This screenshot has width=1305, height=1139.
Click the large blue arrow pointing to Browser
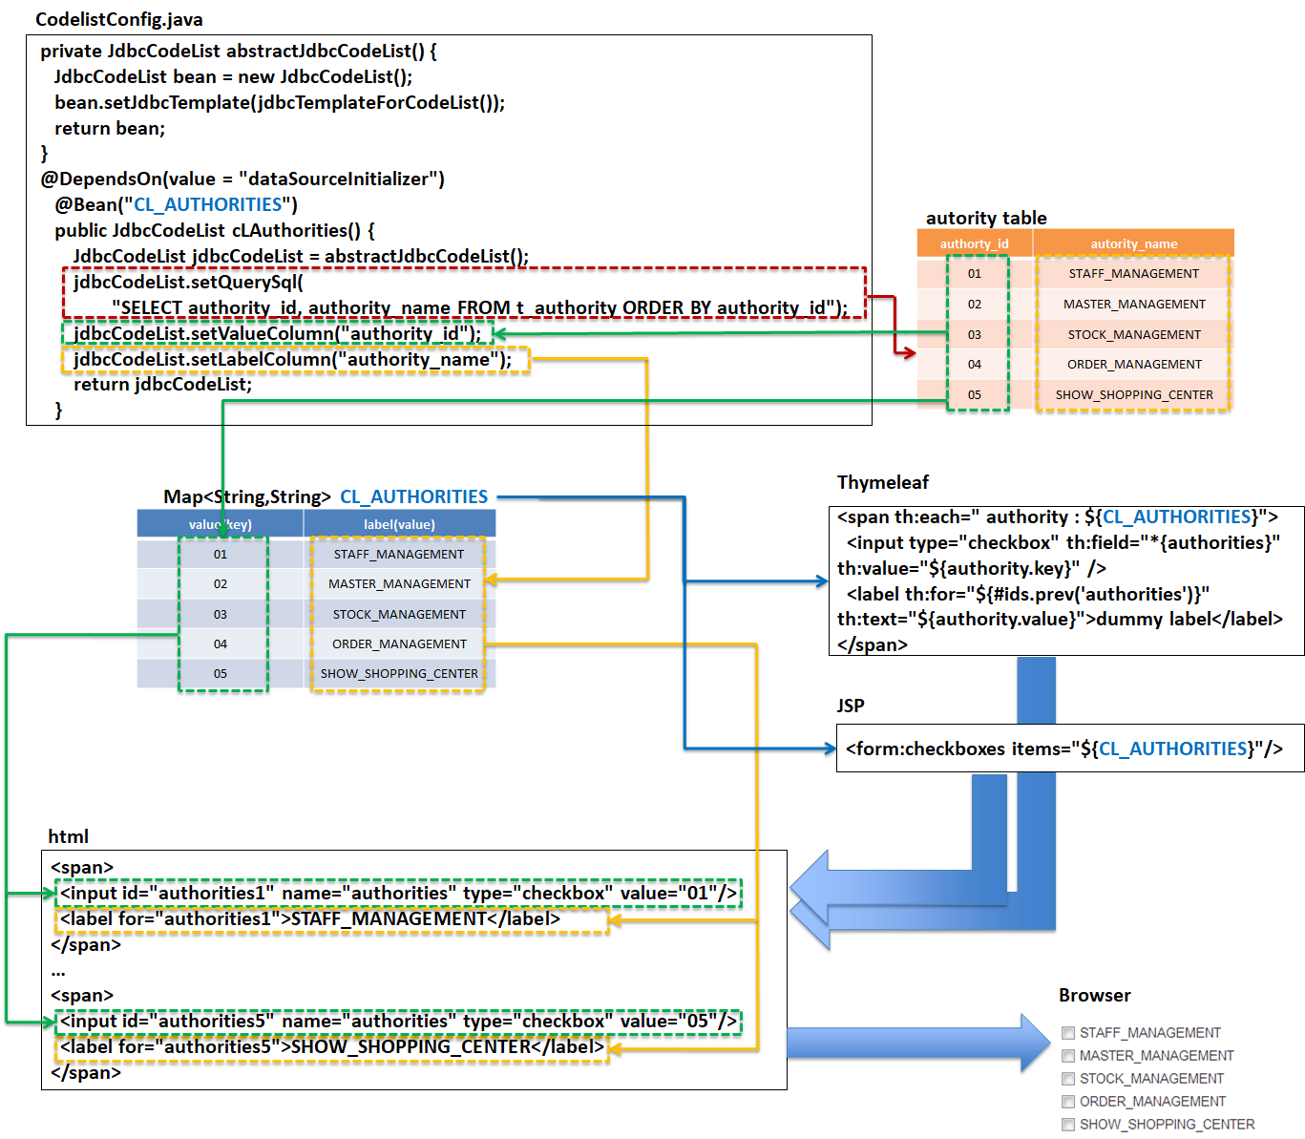tap(916, 1042)
